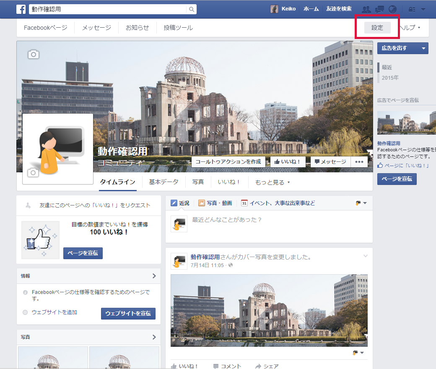The width and height of the screenshot is (436, 369).
Task: Click ページを宣伝 button under likes goal
Action: click(83, 253)
